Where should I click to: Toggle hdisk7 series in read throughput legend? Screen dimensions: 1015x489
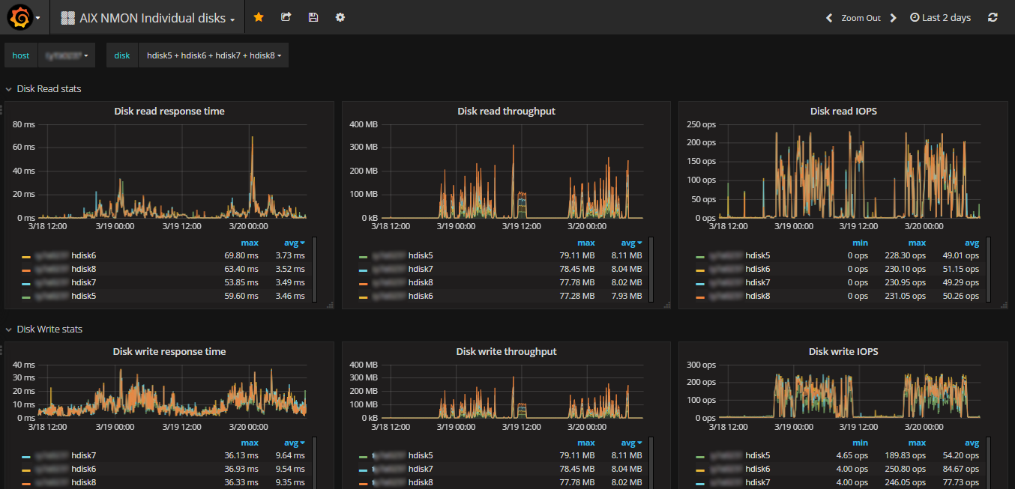coord(421,269)
